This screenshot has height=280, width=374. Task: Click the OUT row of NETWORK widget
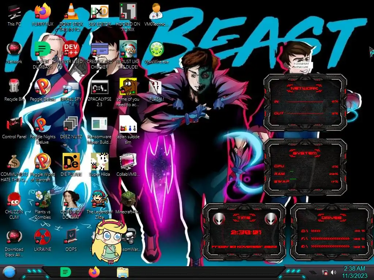[306, 113]
